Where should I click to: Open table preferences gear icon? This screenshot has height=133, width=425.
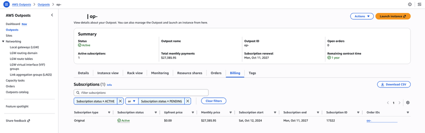click(x=408, y=103)
